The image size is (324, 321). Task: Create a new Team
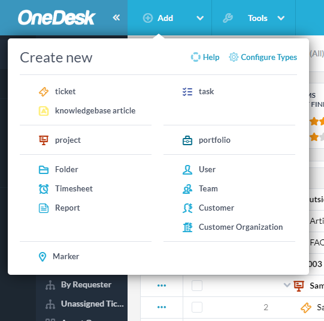[208, 189]
